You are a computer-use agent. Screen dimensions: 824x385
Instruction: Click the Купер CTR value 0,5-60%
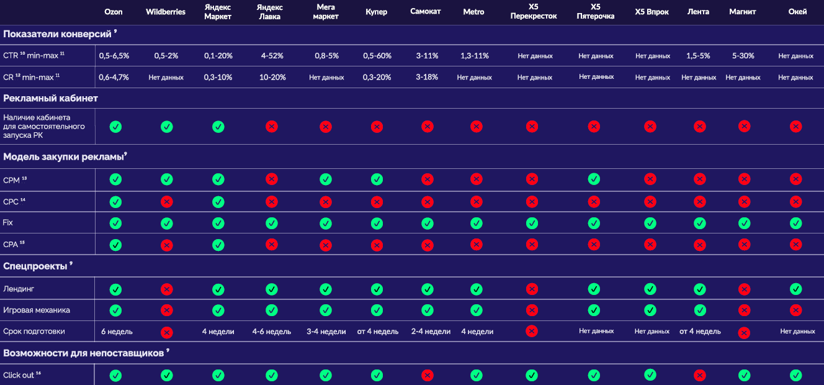coord(377,56)
